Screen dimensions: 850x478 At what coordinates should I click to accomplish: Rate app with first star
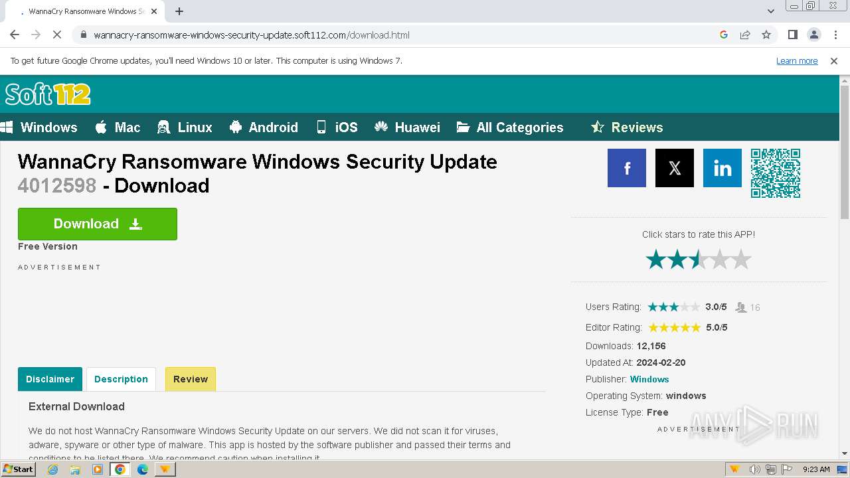click(656, 260)
